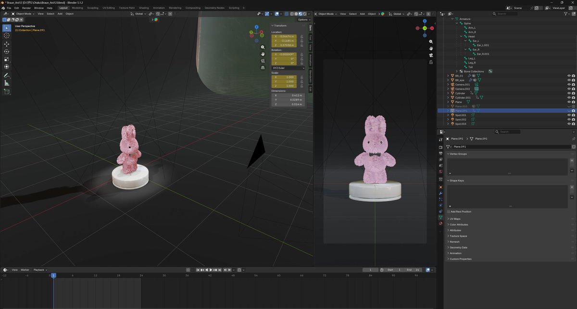Select the Select Box tool

tap(7, 28)
